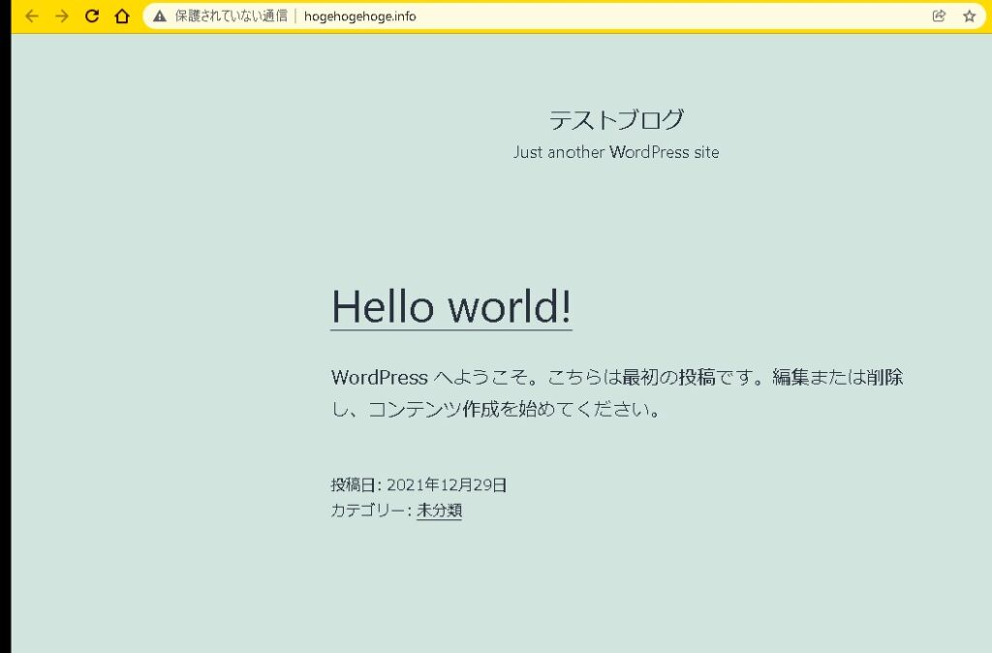Click the hogehogehoge.info URL text
The image size is (992, 653).
tap(359, 16)
